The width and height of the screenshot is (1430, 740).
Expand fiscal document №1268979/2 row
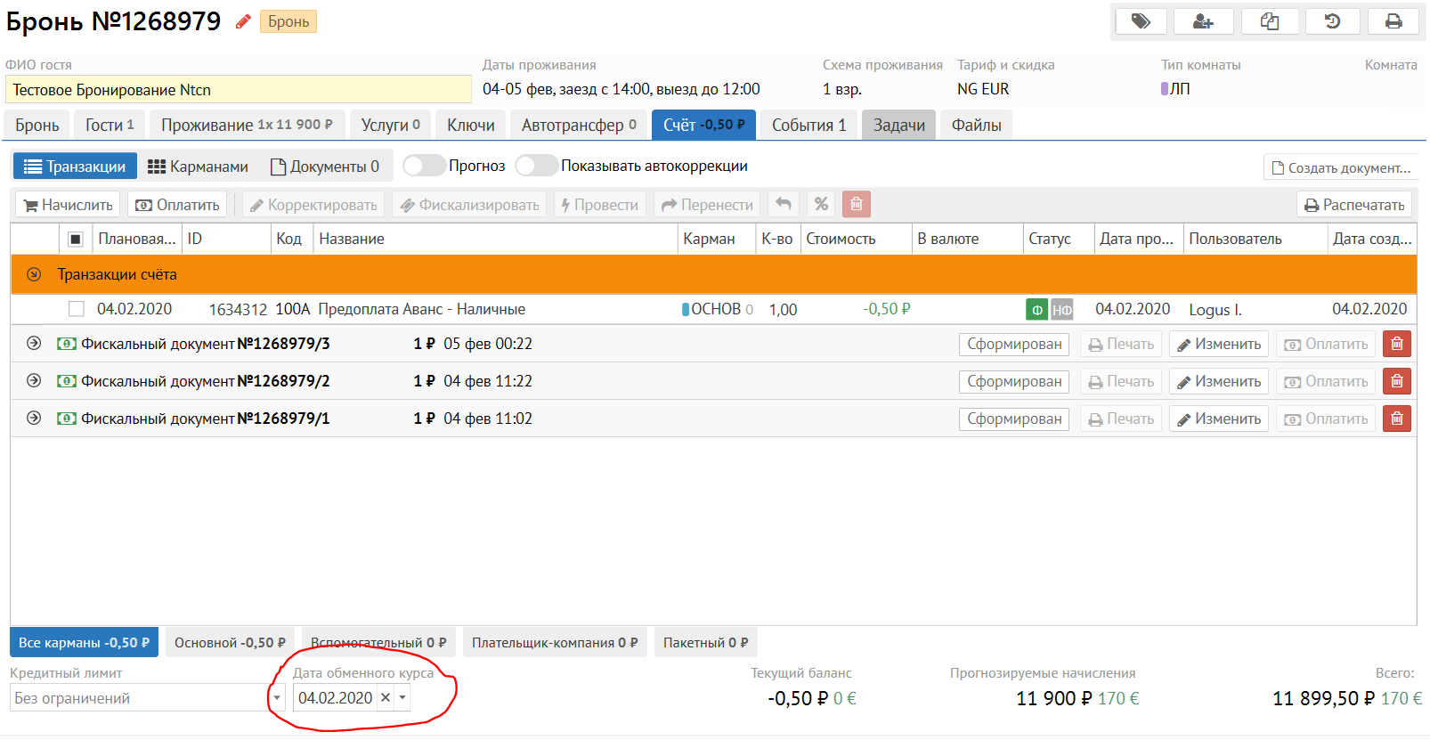click(x=34, y=381)
